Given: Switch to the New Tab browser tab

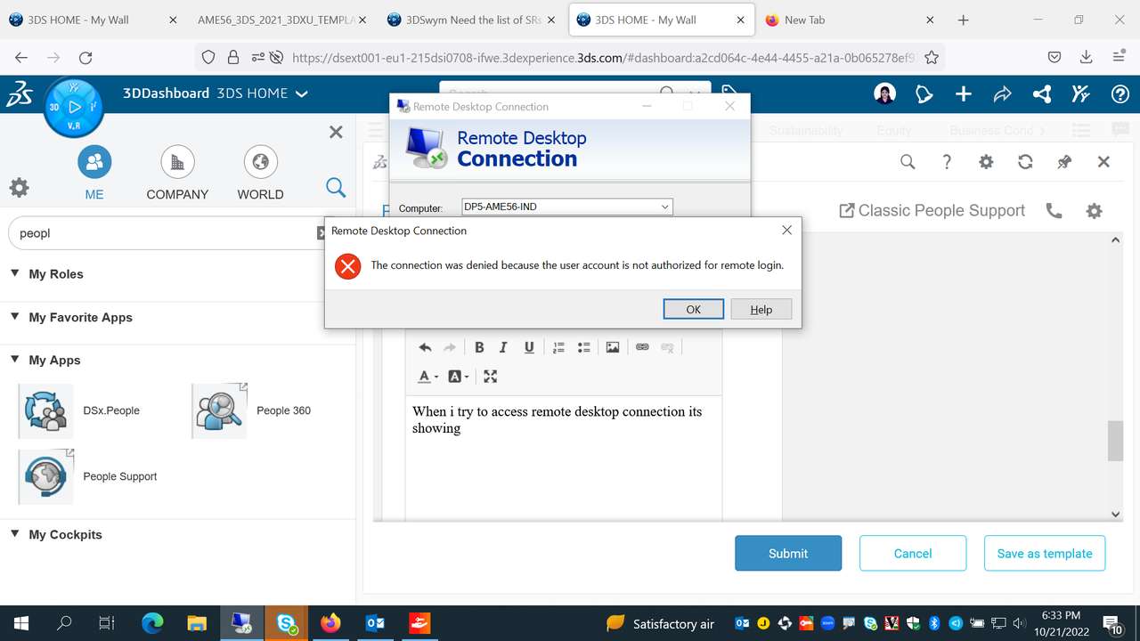Looking at the screenshot, I should point(850,20).
